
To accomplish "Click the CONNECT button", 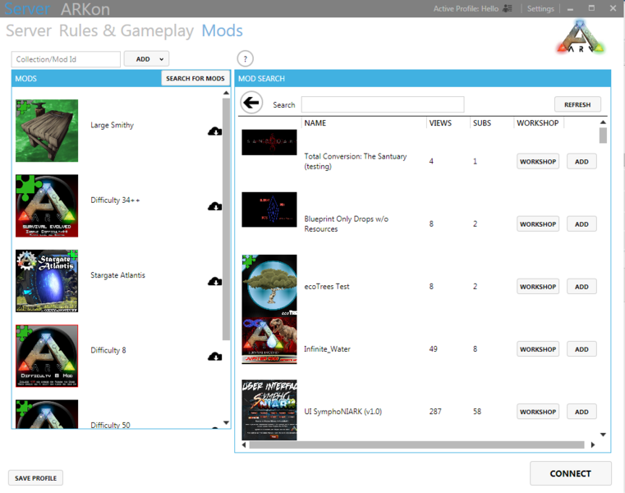I will [x=571, y=473].
